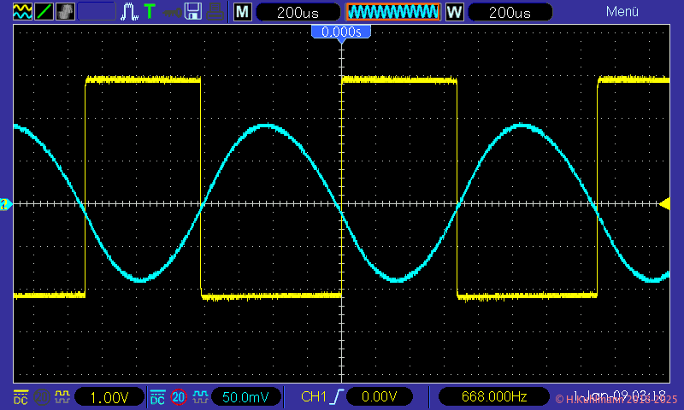Open the CH2 50.0mV vertical scale field
Screen dimensions: 684x410
pos(246,397)
